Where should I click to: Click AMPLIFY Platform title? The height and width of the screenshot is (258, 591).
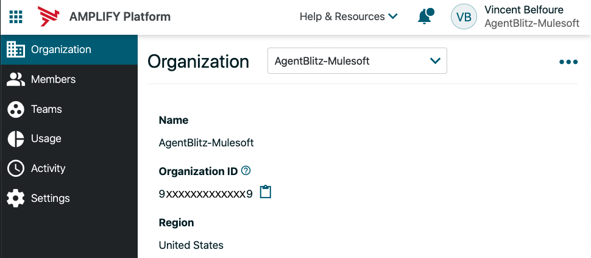click(x=120, y=16)
